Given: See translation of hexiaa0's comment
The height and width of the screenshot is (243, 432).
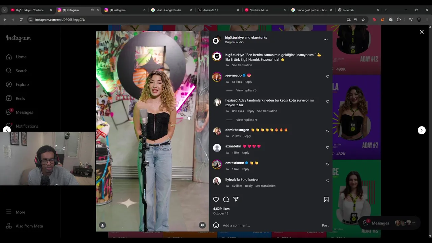Looking at the screenshot, I should tap(267, 111).
